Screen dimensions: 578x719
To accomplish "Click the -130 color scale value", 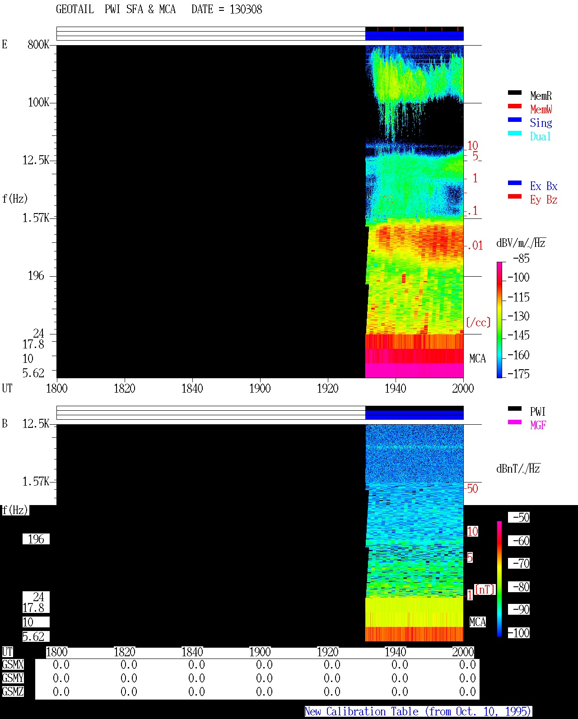I will pyautogui.click(x=519, y=316).
